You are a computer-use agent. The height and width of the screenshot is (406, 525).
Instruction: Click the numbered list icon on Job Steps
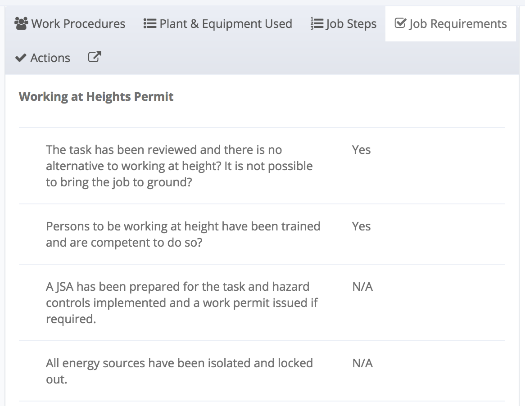(x=317, y=23)
